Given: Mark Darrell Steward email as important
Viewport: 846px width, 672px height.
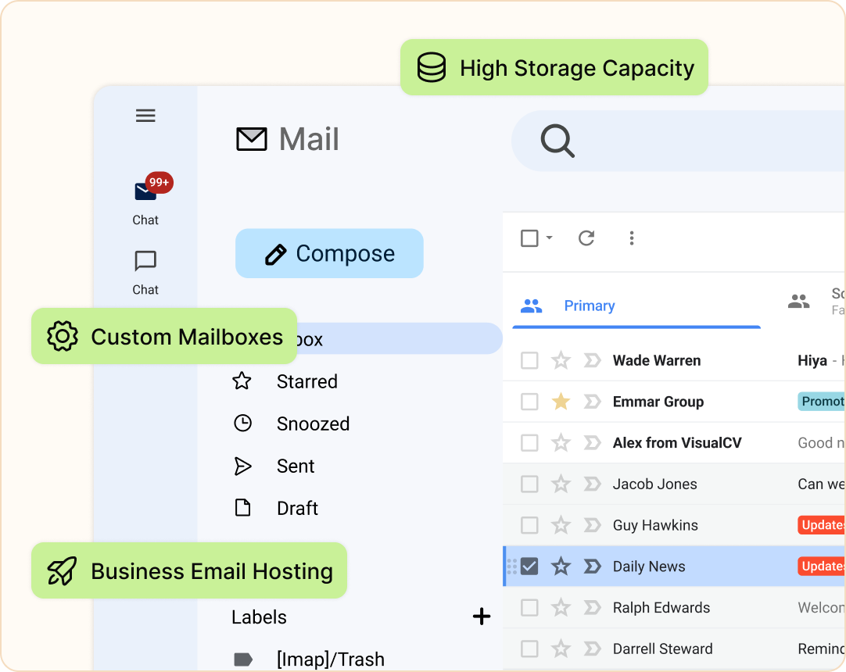Looking at the screenshot, I should (x=593, y=649).
